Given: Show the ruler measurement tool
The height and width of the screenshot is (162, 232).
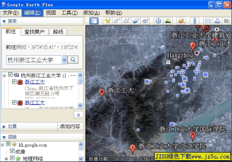Looking at the screenshot, I should (195, 21).
